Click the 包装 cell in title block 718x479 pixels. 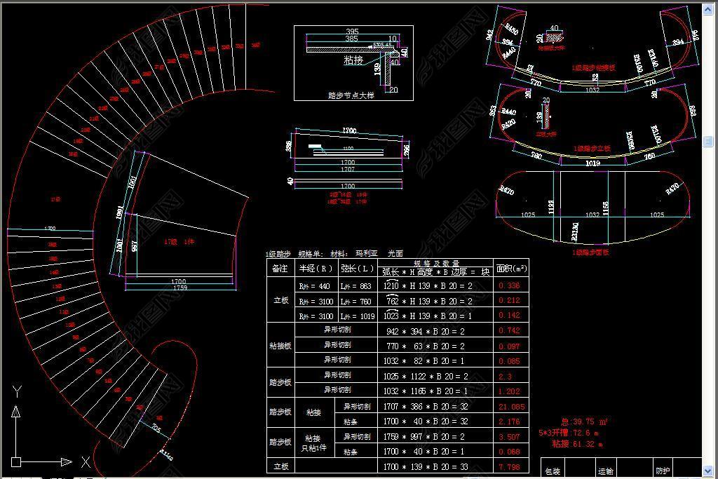553,471
